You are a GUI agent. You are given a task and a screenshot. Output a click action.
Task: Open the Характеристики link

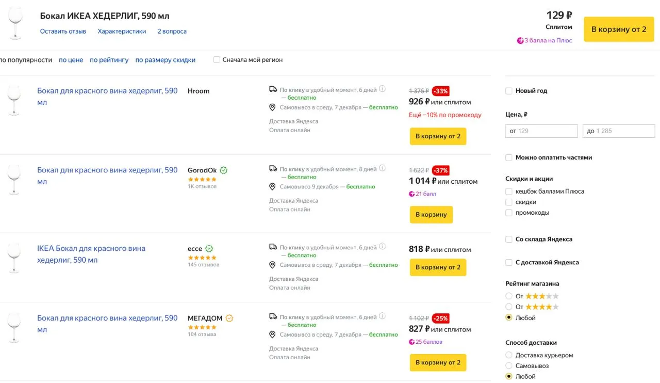point(122,31)
